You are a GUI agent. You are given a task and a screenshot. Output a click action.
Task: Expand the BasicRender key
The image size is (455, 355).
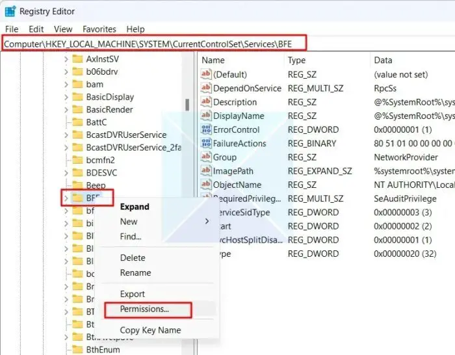point(66,110)
